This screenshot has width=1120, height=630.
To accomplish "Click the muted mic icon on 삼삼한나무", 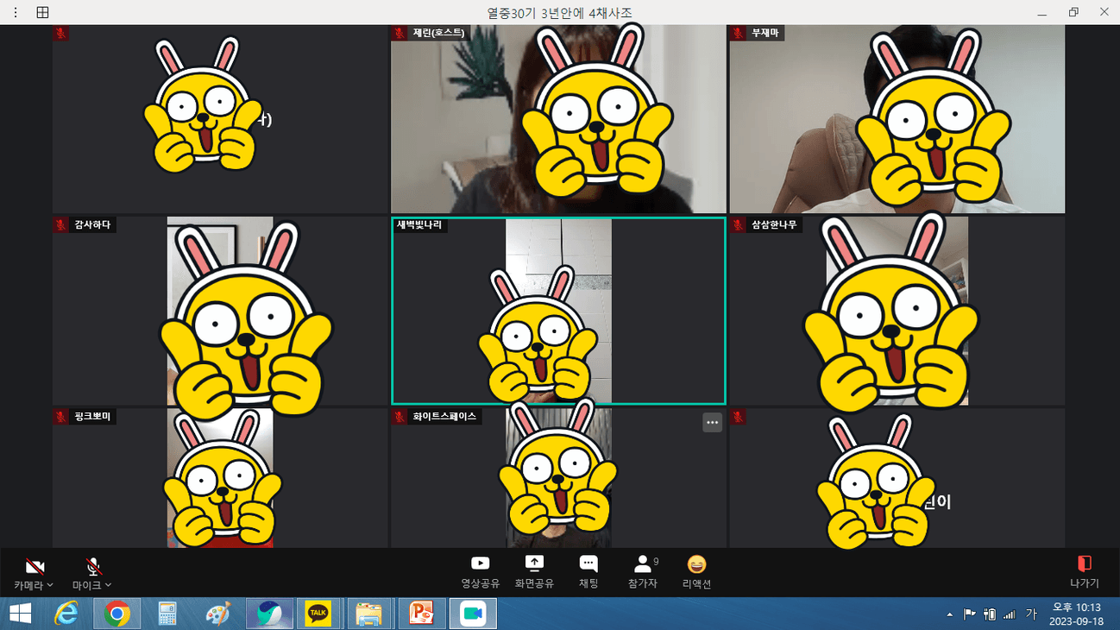I will pos(739,224).
